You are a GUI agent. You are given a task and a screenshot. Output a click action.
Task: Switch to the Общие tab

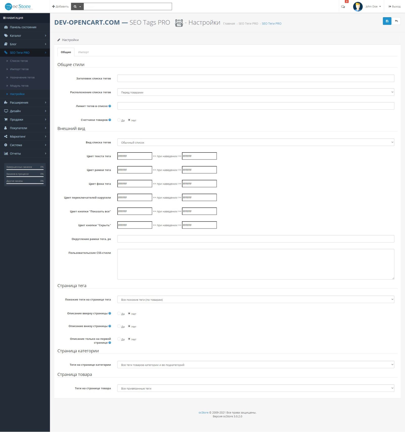point(66,52)
